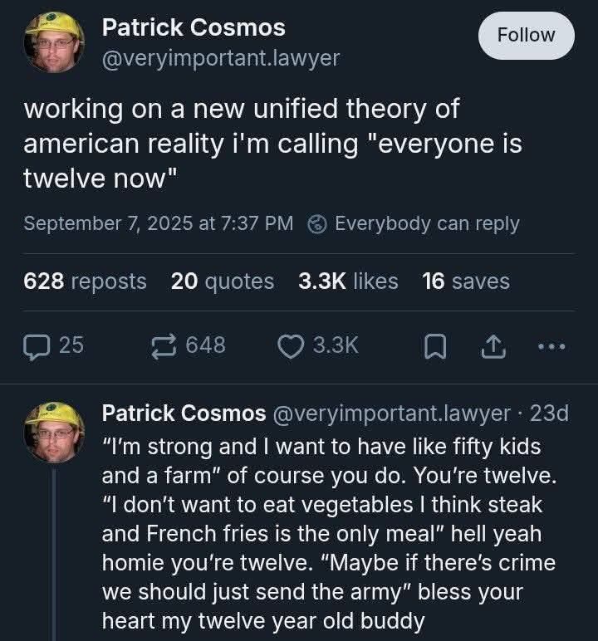View the 628 reposts list
598x641 pixels.
click(85, 281)
